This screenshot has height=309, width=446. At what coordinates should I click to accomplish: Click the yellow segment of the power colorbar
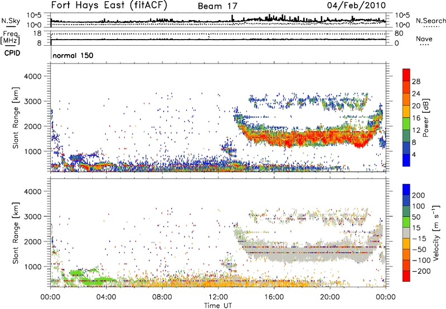click(x=406, y=112)
